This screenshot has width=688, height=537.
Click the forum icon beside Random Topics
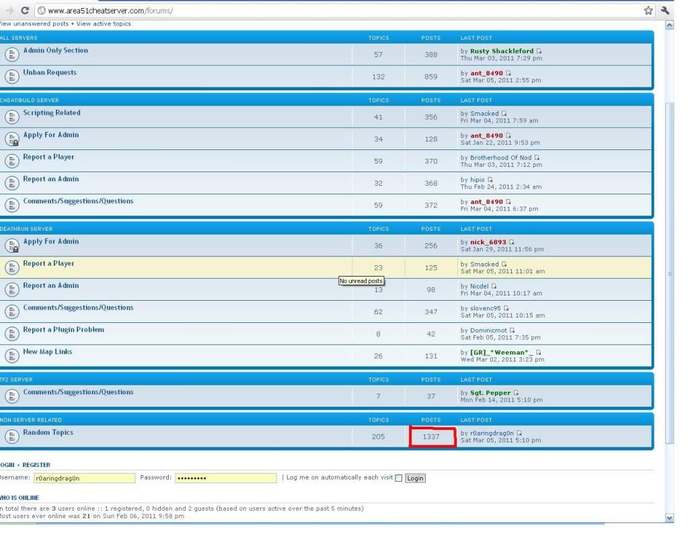(x=12, y=437)
